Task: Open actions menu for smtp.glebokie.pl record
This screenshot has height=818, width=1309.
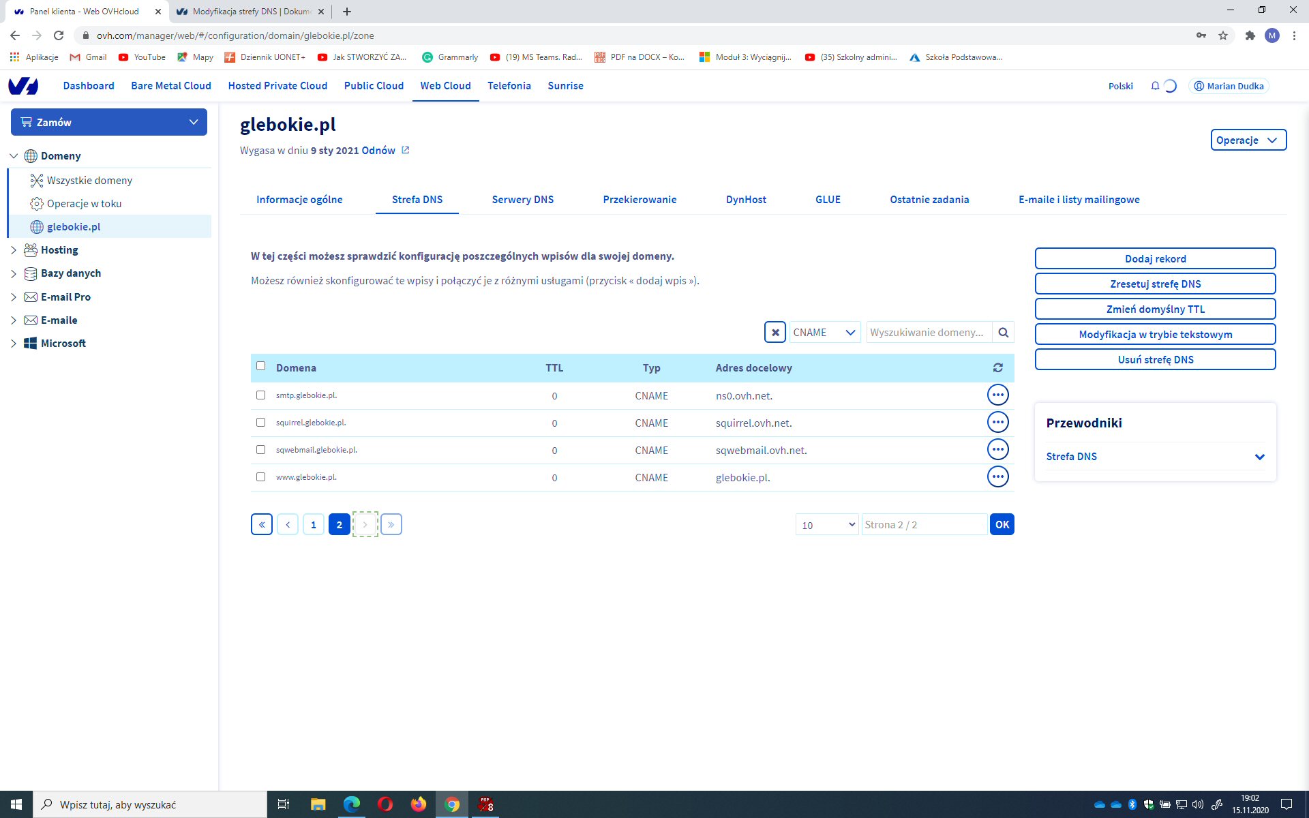Action: click(997, 395)
